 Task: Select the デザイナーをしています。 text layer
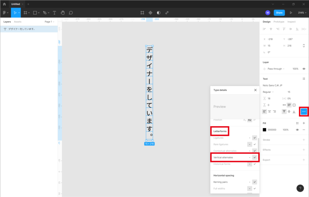coord(22,29)
